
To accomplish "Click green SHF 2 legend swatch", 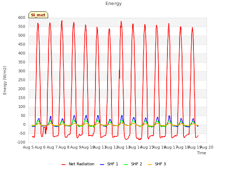I will [x=126, y=165].
